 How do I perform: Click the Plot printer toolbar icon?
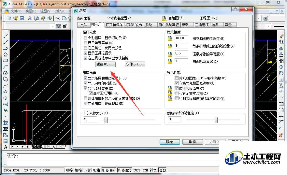[30, 18]
